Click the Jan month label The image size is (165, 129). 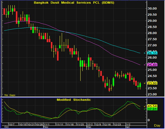(128, 127)
